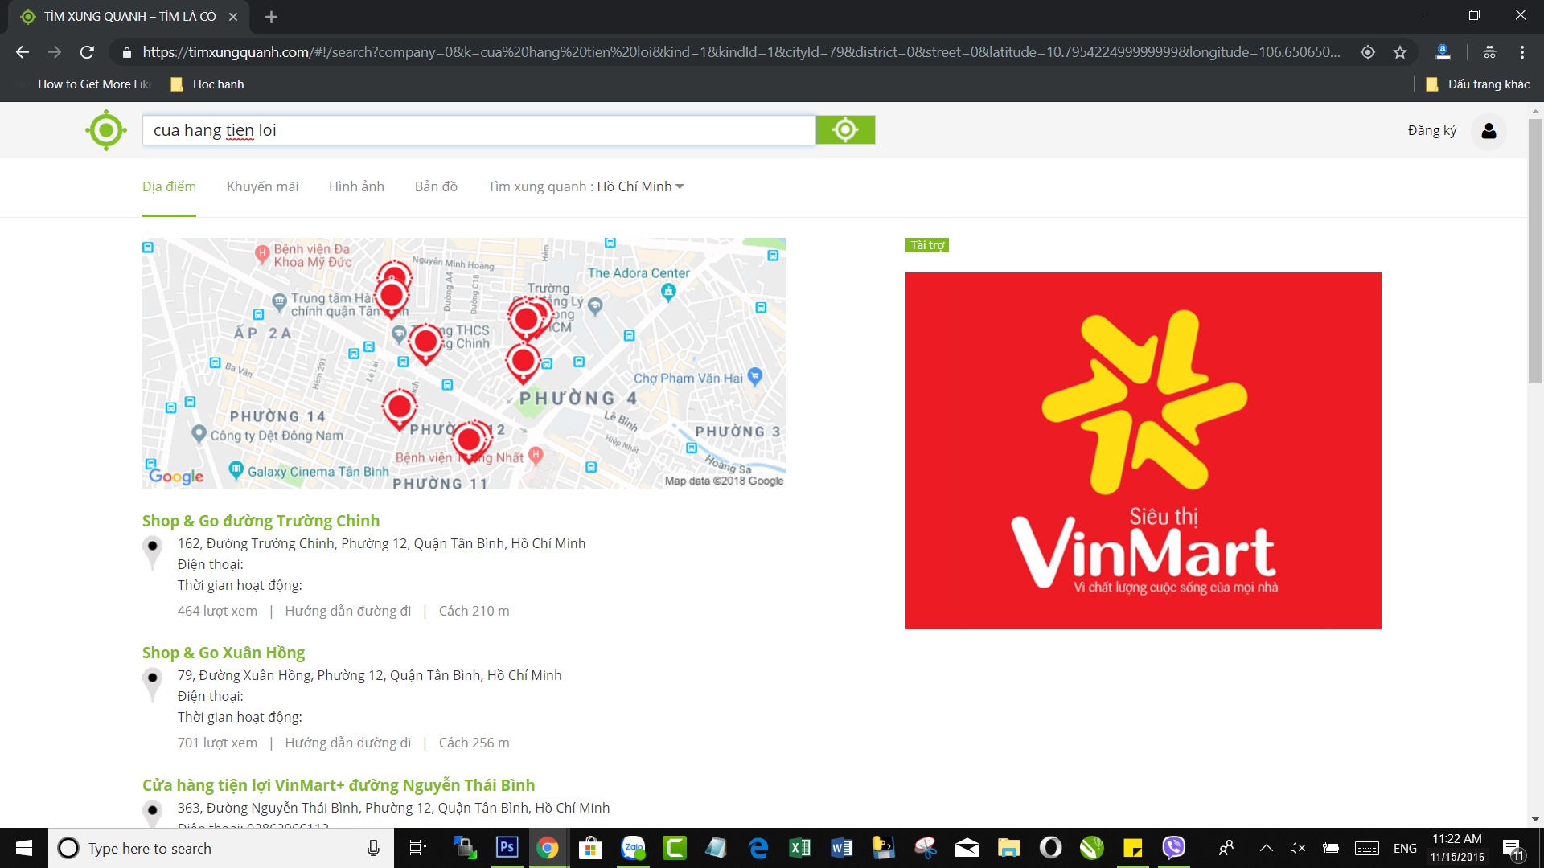Image resolution: width=1544 pixels, height=868 pixels.
Task: Click the location permission icon in address bar
Action: point(1367,52)
